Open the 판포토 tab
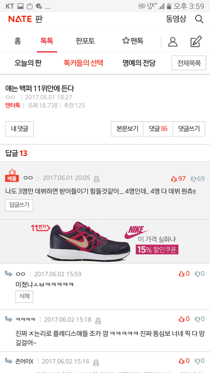The image size is (210, 373). 85,41
